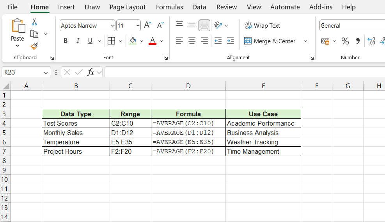
Task: Align text right
Action: 204,41
